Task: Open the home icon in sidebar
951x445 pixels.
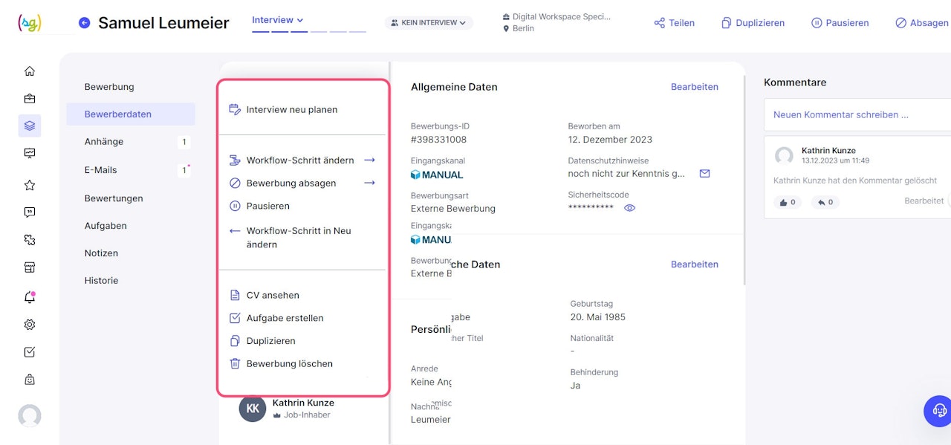Action: click(x=30, y=71)
